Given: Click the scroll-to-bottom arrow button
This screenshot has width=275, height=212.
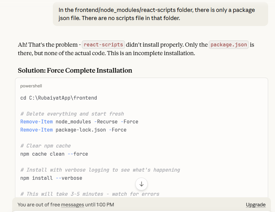Looking at the screenshot, I should pyautogui.click(x=142, y=184).
